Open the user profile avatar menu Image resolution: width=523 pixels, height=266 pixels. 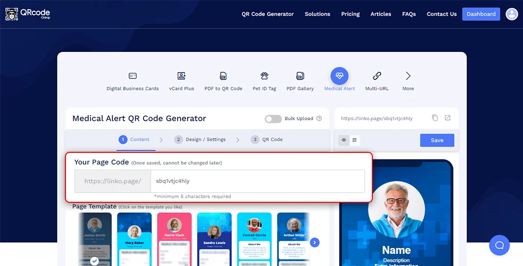click(511, 14)
